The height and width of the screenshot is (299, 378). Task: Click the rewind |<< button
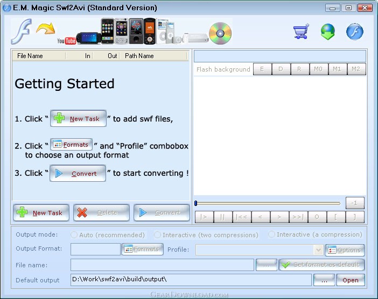point(242,217)
